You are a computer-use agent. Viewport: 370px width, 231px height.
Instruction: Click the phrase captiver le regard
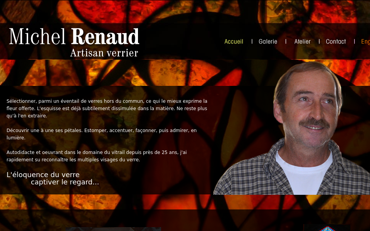coord(66,182)
